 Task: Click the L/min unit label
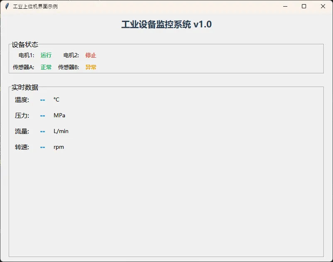pos(61,131)
